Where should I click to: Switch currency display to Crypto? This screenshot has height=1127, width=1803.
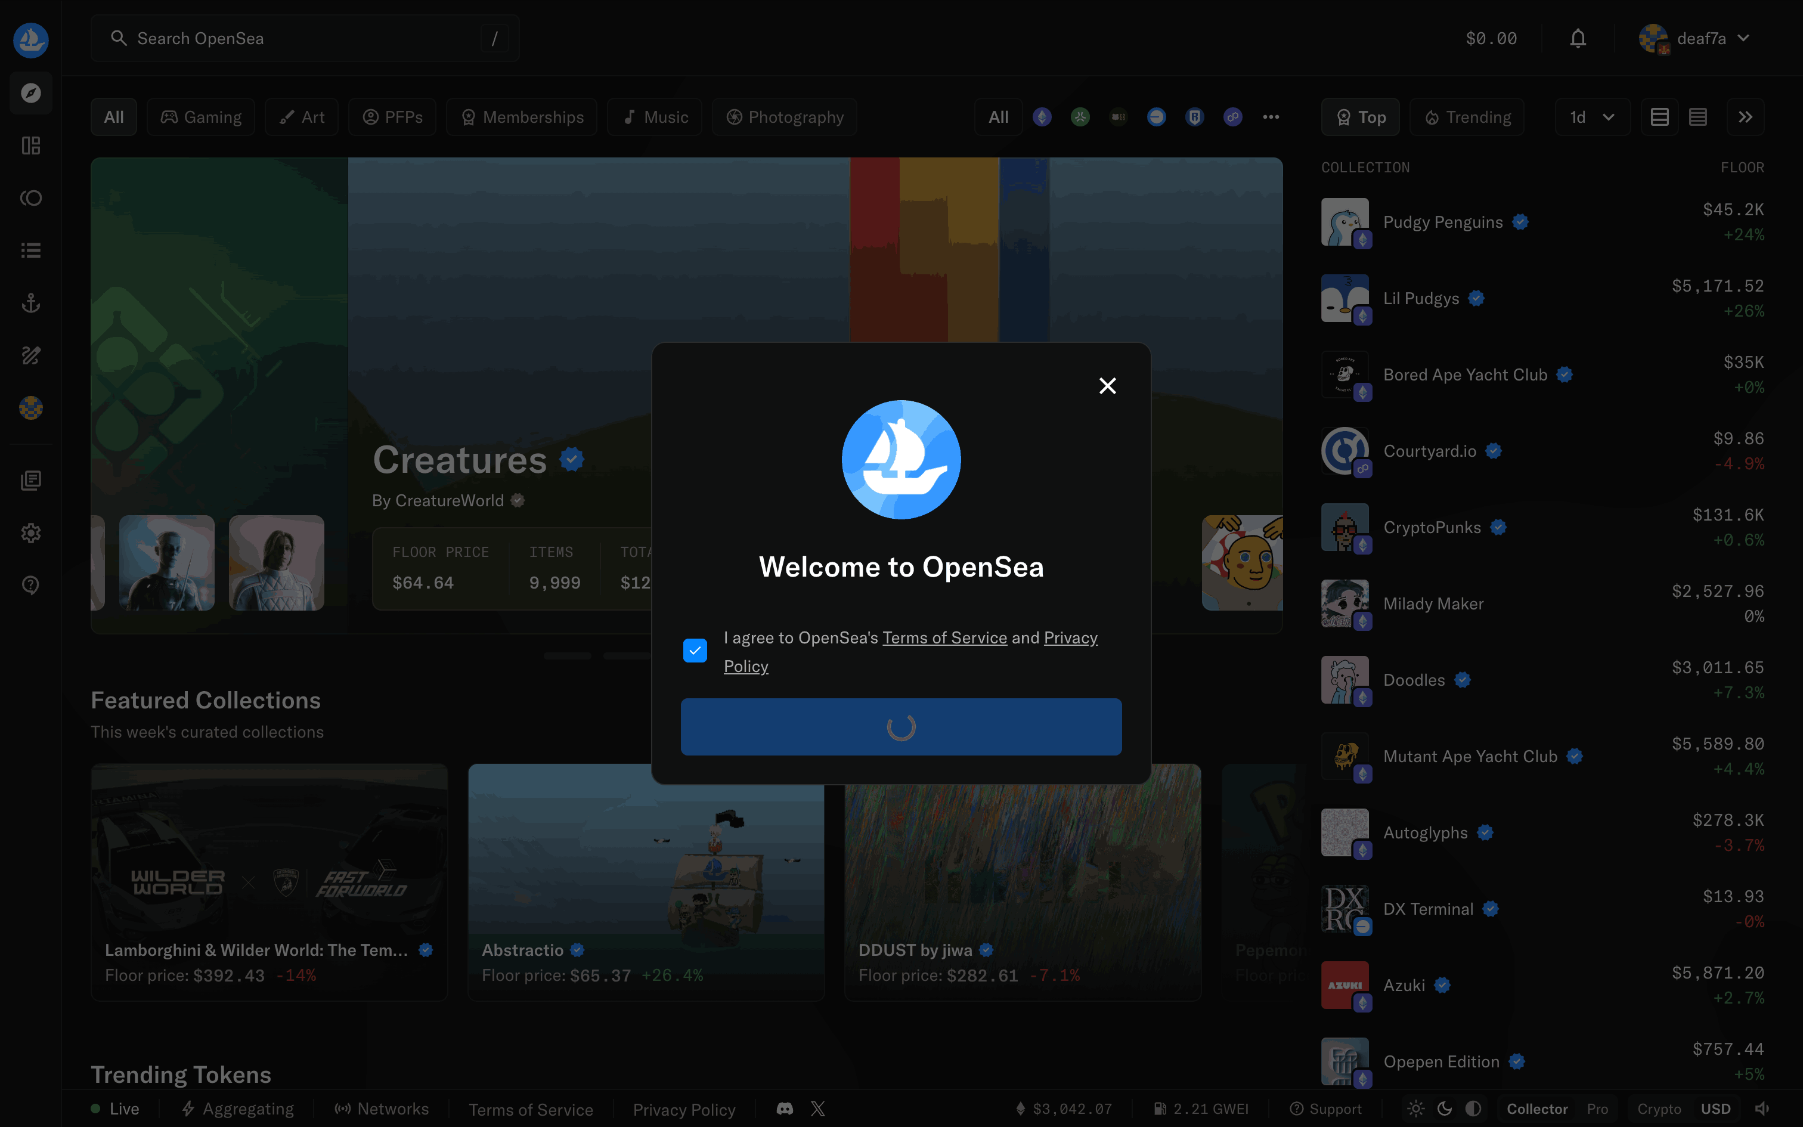(1659, 1109)
